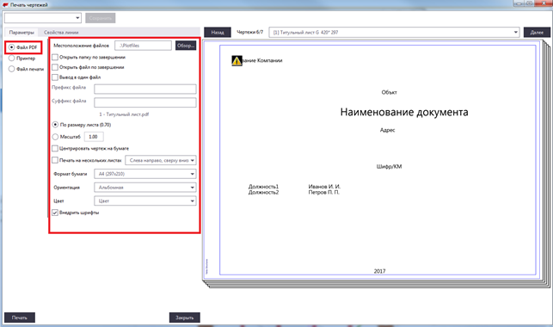This screenshot has width=553, height=327.
Task: Enable Открыть файл по завершении checkbox
Action: [x=55, y=67]
